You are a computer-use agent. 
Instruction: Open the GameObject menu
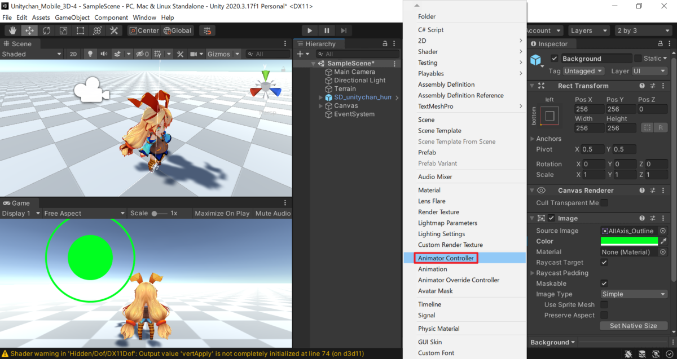[x=72, y=17]
